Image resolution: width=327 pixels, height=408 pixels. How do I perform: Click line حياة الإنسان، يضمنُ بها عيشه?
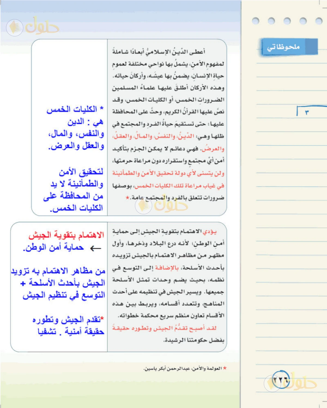[x=168, y=76]
